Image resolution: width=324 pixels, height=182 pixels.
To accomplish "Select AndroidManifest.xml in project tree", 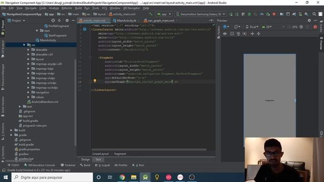I will tap(45, 102).
